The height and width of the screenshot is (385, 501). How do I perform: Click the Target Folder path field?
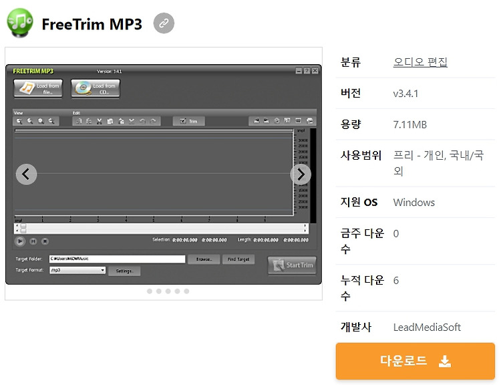pos(118,259)
